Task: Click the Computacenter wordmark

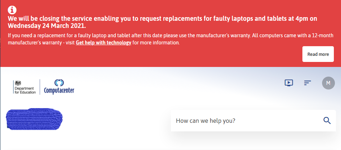Action: pyautogui.click(x=59, y=91)
